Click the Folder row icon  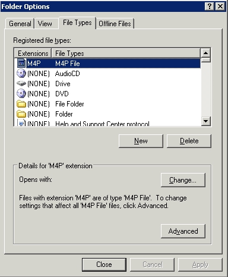[21, 114]
